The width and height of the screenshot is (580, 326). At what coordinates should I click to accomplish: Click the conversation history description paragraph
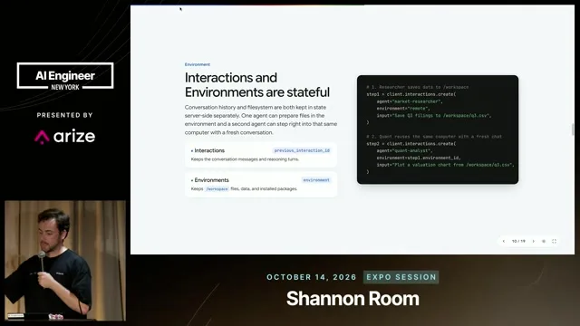[x=261, y=120]
